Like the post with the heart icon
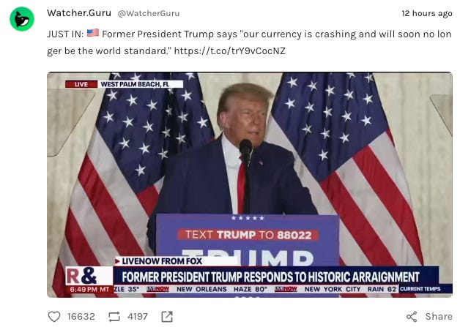Screen dimensions: 460x327 coord(54,317)
